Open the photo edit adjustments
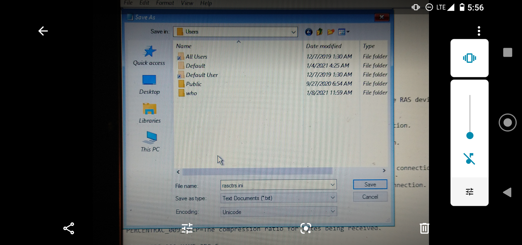The width and height of the screenshot is (522, 245). 187,228
